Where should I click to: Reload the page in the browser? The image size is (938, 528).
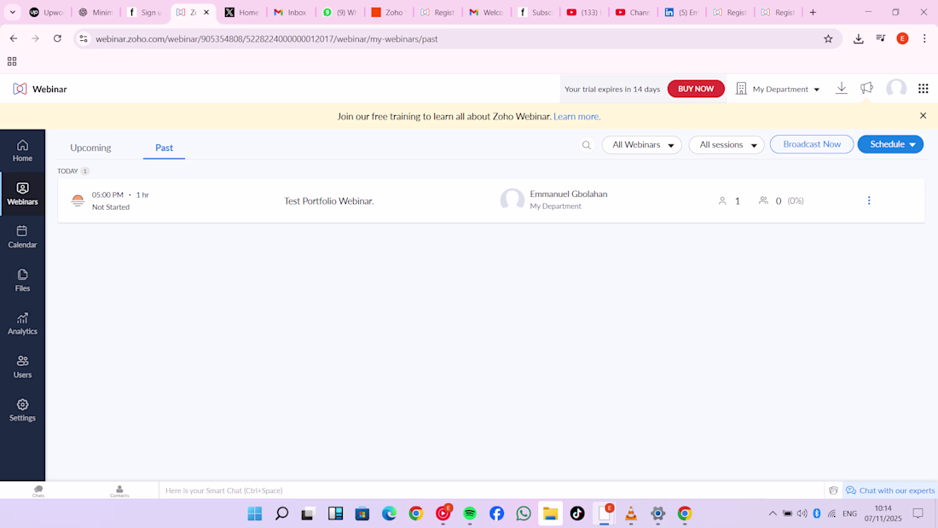(57, 38)
